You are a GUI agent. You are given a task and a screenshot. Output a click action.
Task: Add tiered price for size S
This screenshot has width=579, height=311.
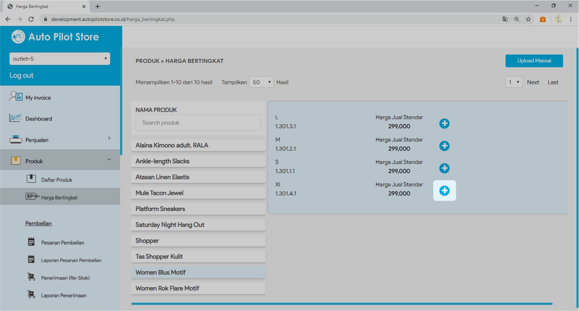coord(444,168)
